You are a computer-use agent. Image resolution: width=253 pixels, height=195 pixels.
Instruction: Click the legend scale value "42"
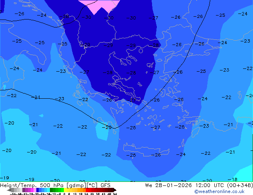(104, 194)
